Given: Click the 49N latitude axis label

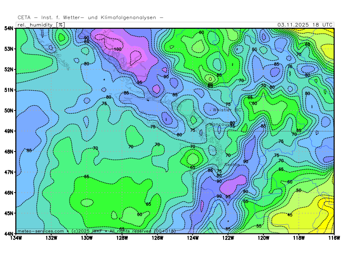Looking at the screenshot, I should click(x=8, y=131).
